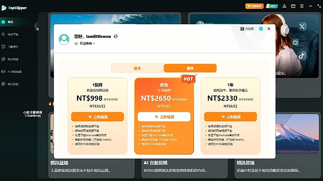
Task: Buy the 1年 NT$2330 plan
Action: [x=230, y=117]
